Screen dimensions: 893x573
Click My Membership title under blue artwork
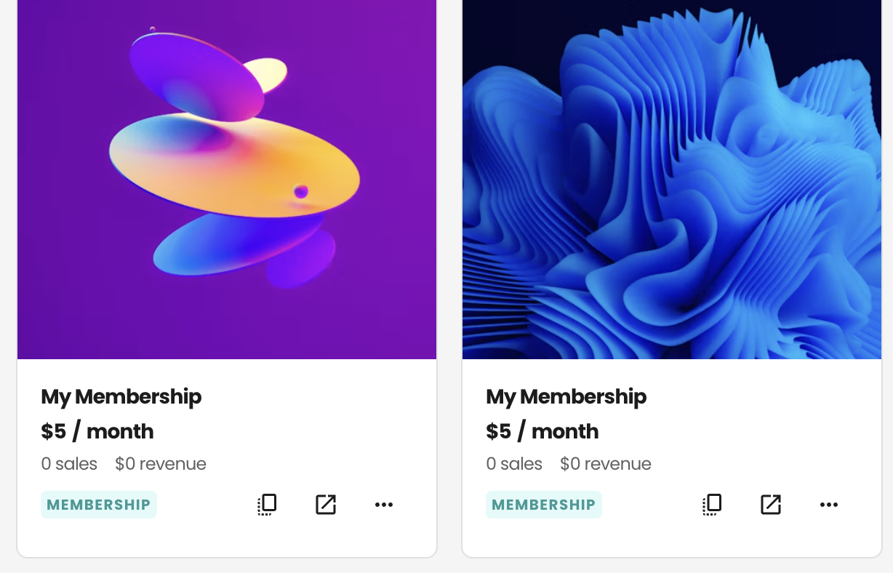coord(566,397)
